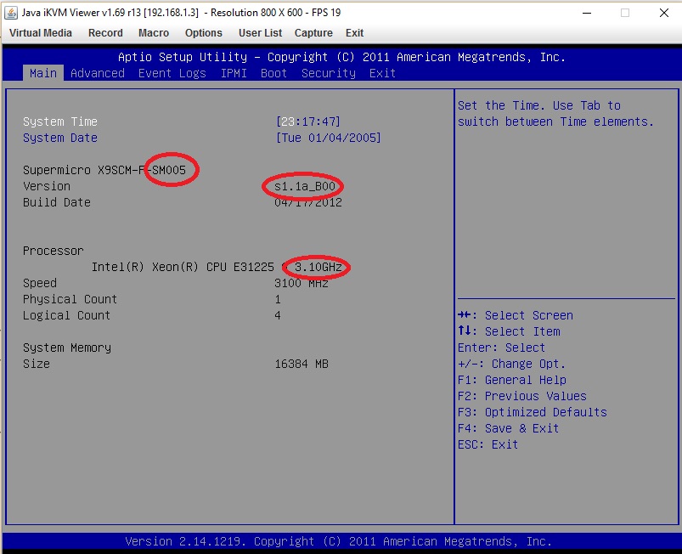Switch to the Event Logs tab
Viewport: 682px width, 554px height.
[172, 73]
